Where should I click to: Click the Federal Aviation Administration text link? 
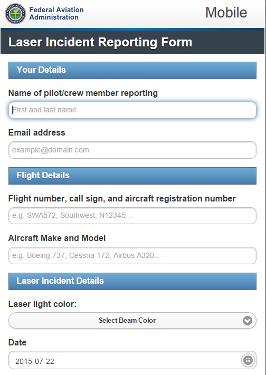tap(56, 13)
